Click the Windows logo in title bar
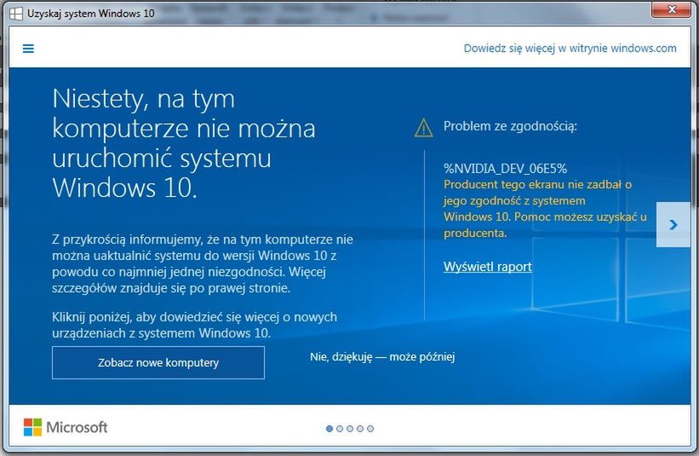Viewport: 699px width, 456px height. tap(16, 14)
